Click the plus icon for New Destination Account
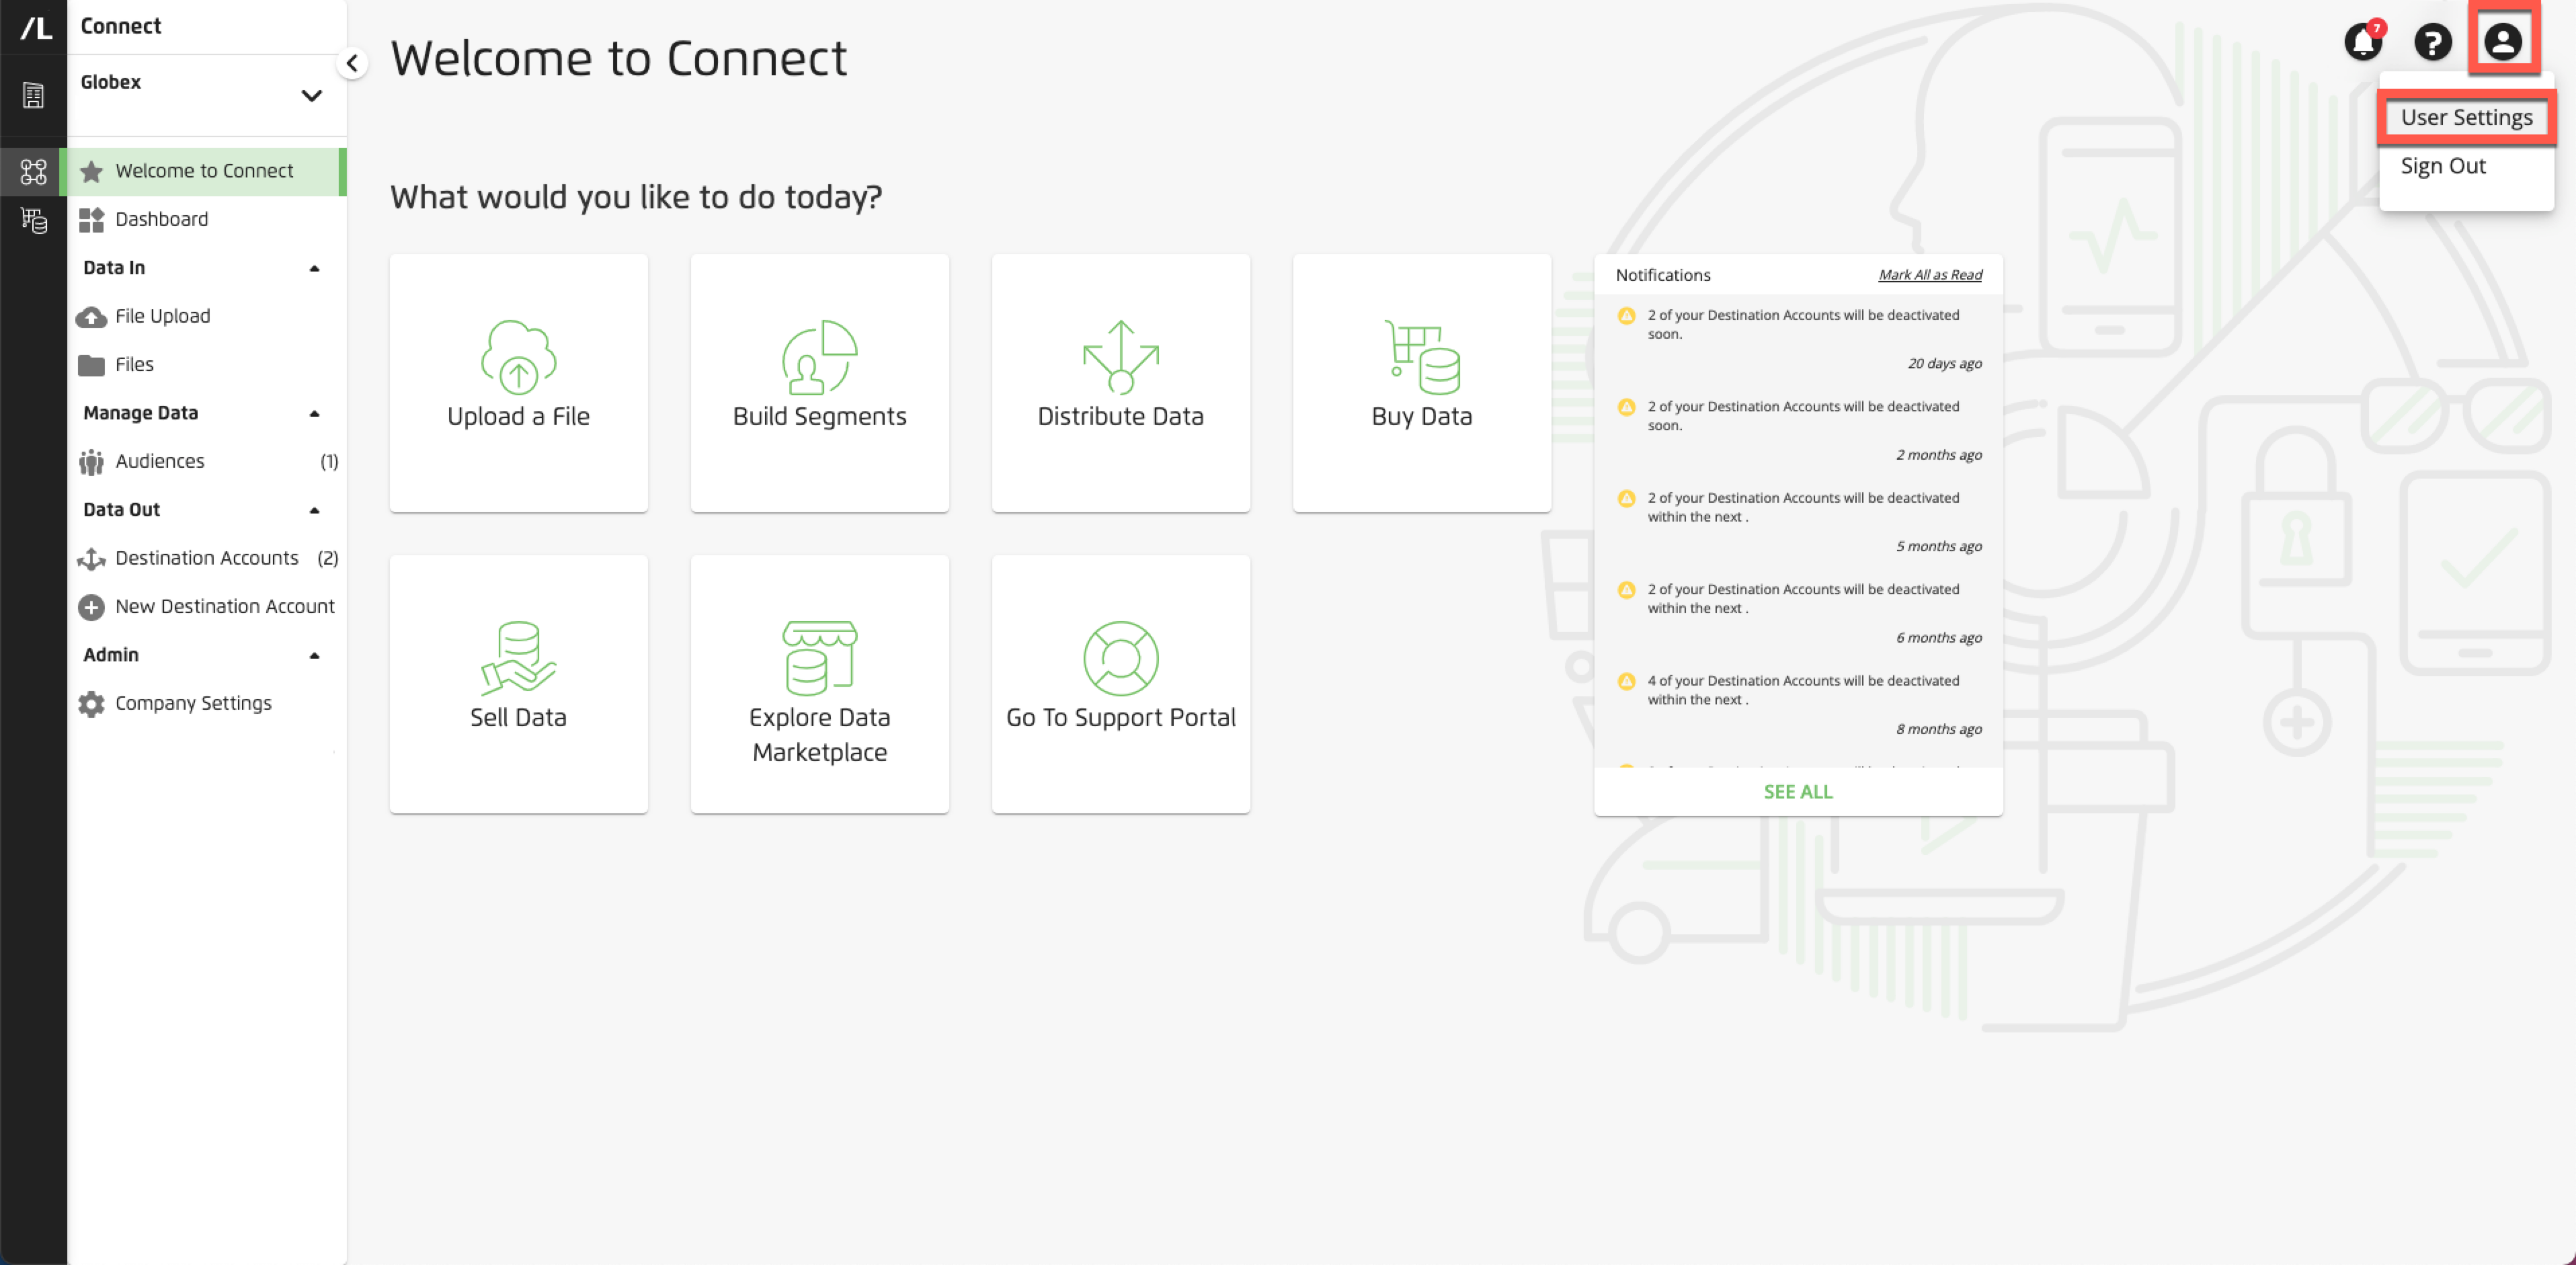This screenshot has width=2576, height=1265. tap(91, 607)
